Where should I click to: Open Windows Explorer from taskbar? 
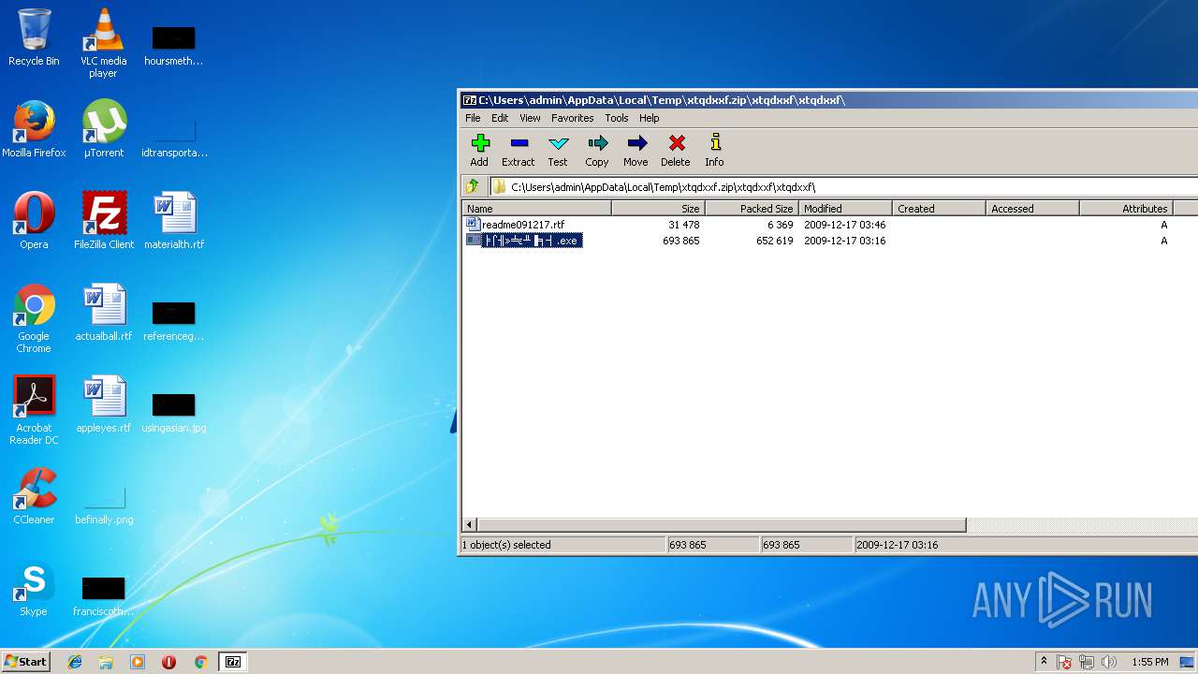tap(106, 662)
